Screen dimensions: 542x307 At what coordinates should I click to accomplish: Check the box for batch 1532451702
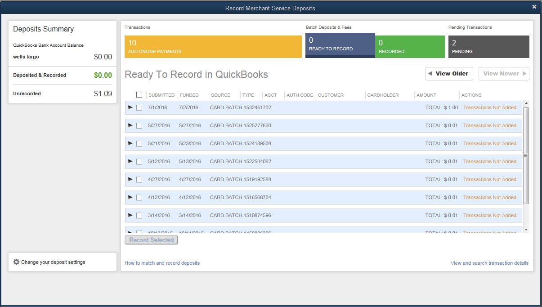(x=139, y=107)
